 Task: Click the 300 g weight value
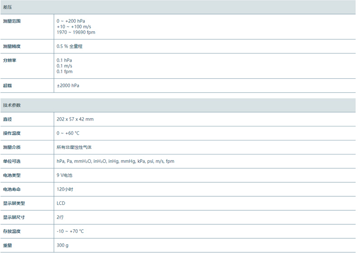tap(63, 245)
